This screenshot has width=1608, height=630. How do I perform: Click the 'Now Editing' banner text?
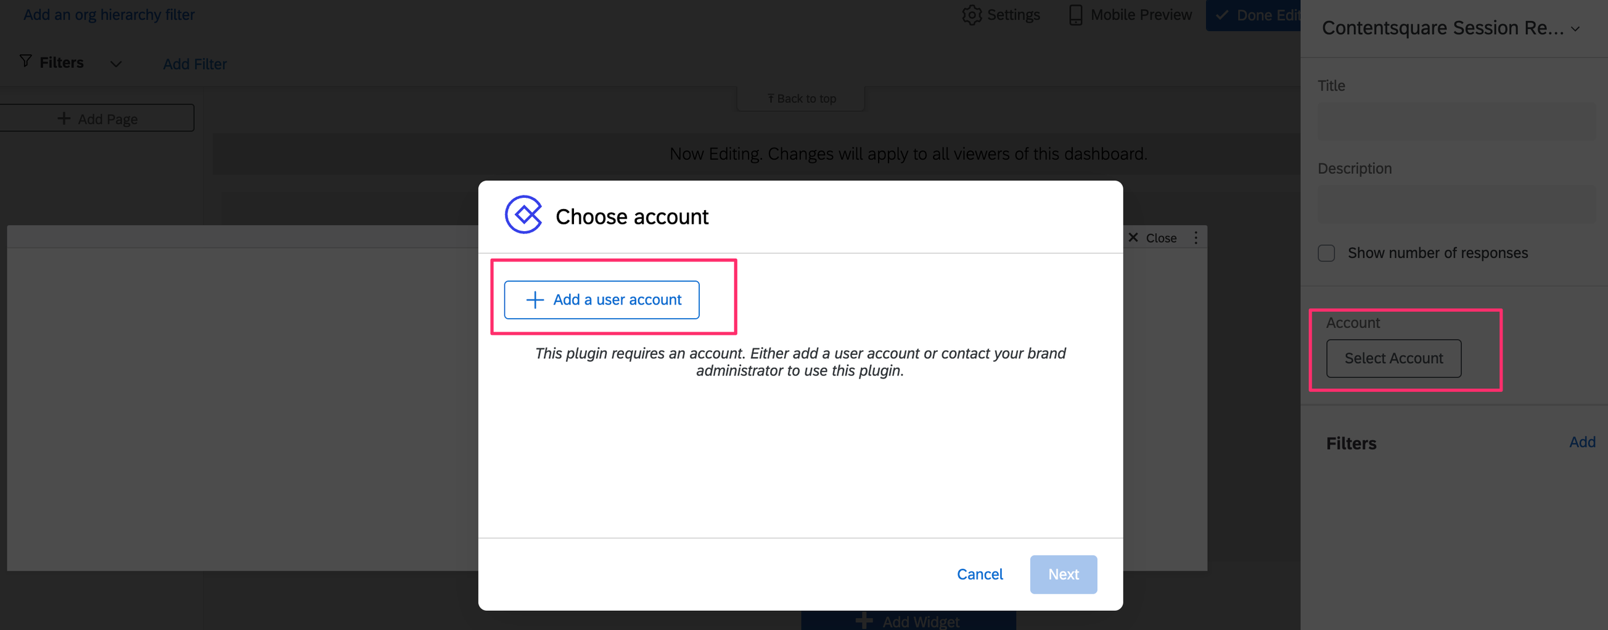pos(908,153)
